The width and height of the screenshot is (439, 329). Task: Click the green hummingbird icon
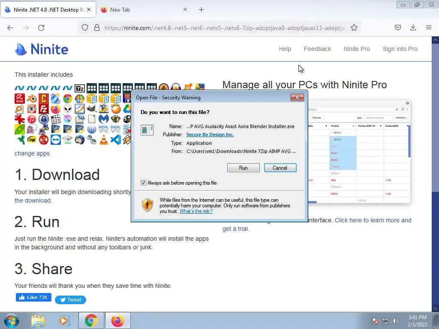tap(20, 140)
